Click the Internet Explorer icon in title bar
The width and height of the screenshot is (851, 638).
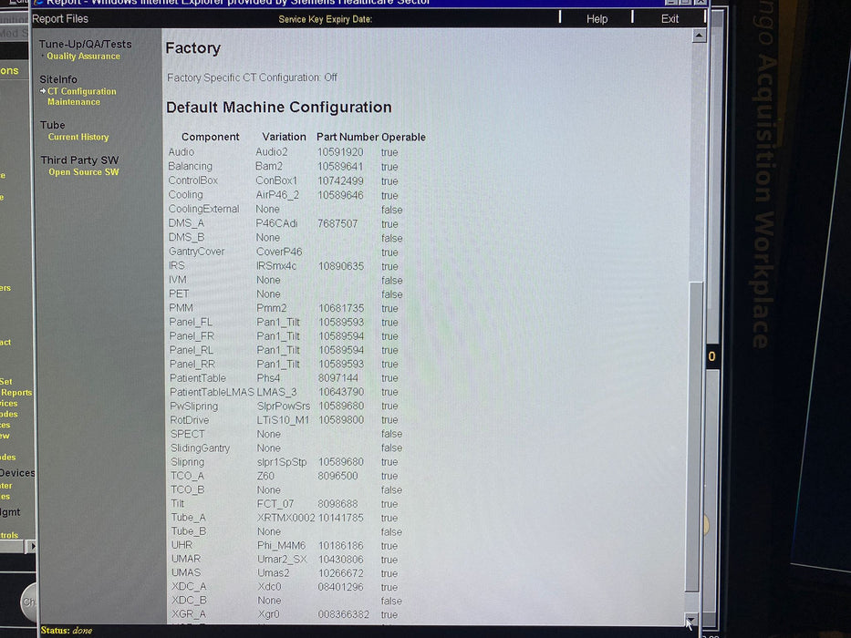38,2
